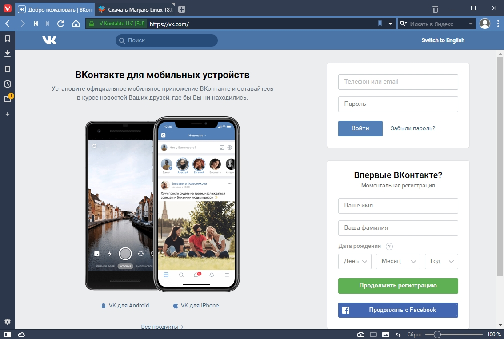
Task: Click the birth date help question mark
Action: (x=389, y=247)
